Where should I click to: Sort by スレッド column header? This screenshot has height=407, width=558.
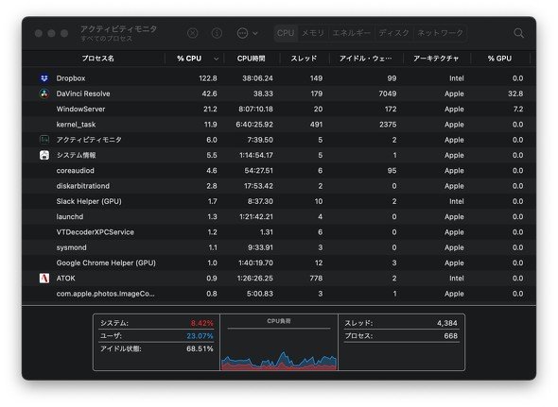point(304,59)
